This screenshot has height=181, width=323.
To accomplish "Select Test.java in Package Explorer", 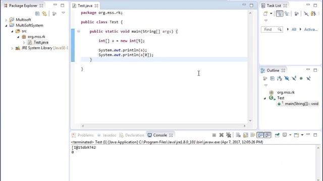I will click(38, 42).
